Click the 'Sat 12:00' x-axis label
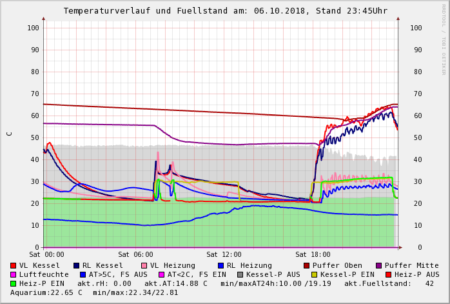 click(224, 255)
